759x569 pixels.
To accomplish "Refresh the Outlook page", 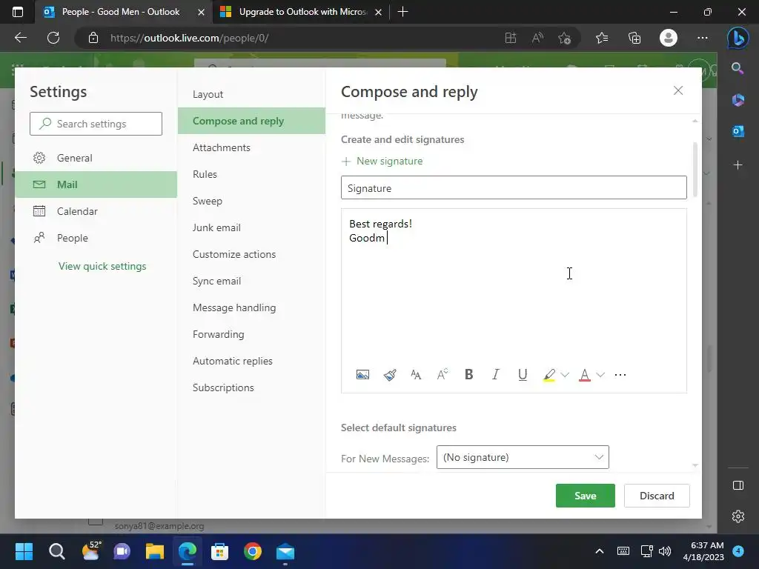I will (x=53, y=38).
